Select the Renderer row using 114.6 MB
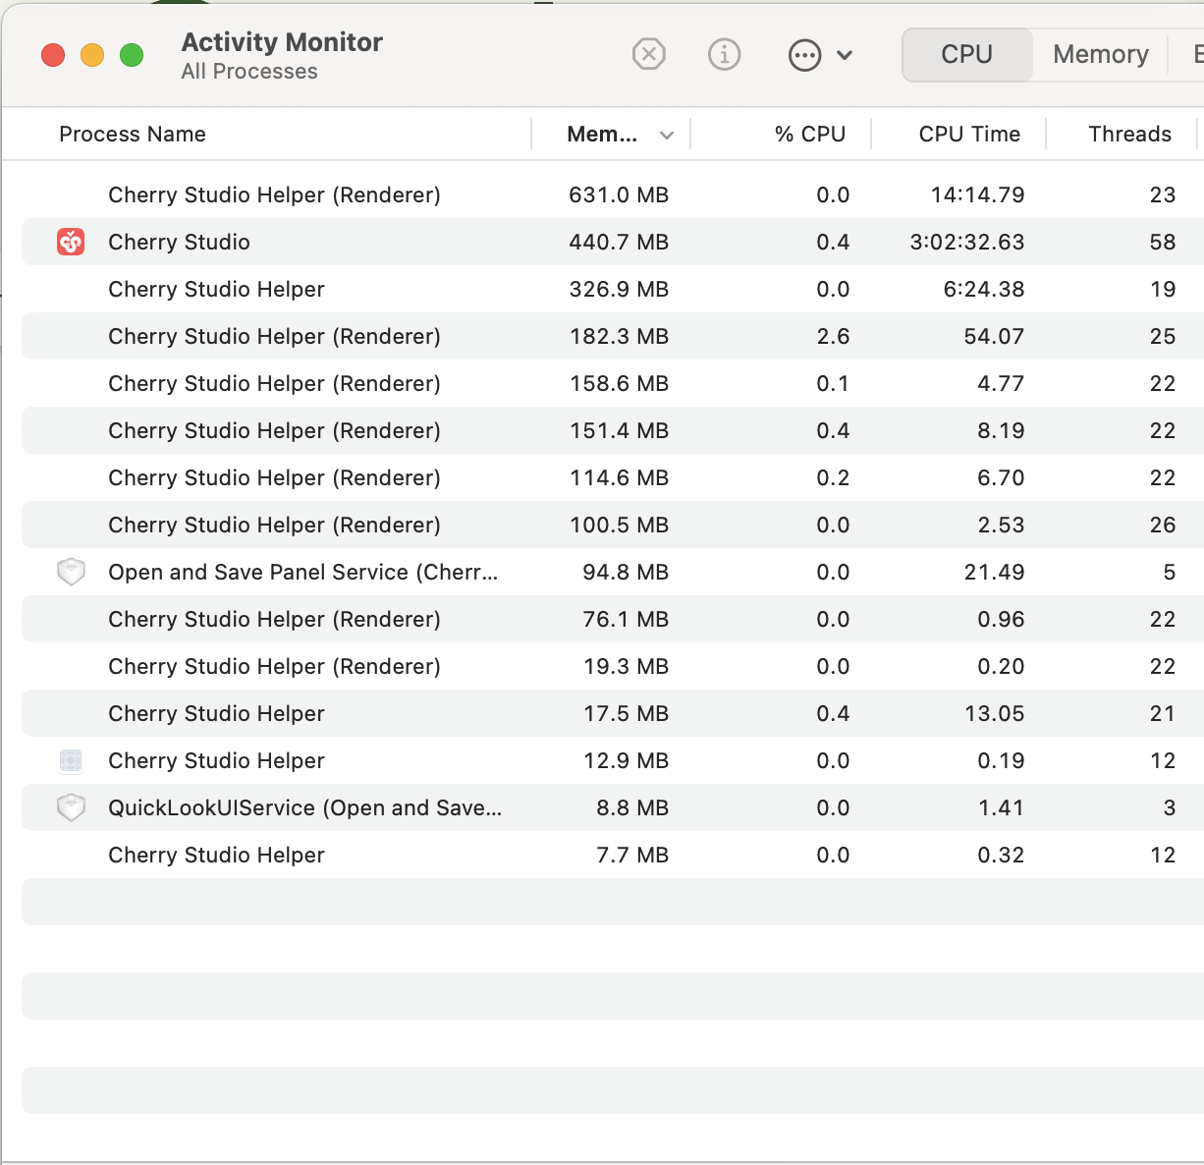 pyautogui.click(x=613, y=477)
